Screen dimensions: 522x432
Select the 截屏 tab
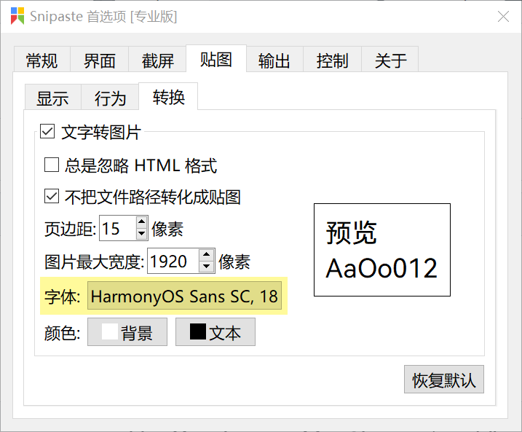157,60
